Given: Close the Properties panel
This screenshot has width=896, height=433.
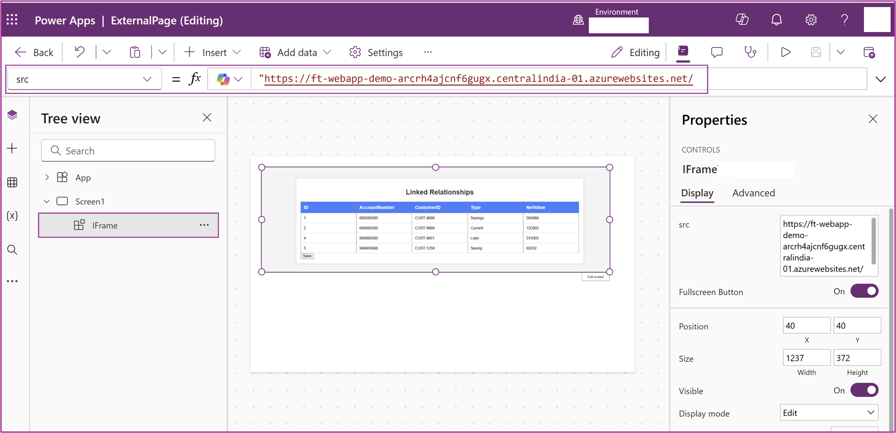Looking at the screenshot, I should (x=873, y=119).
